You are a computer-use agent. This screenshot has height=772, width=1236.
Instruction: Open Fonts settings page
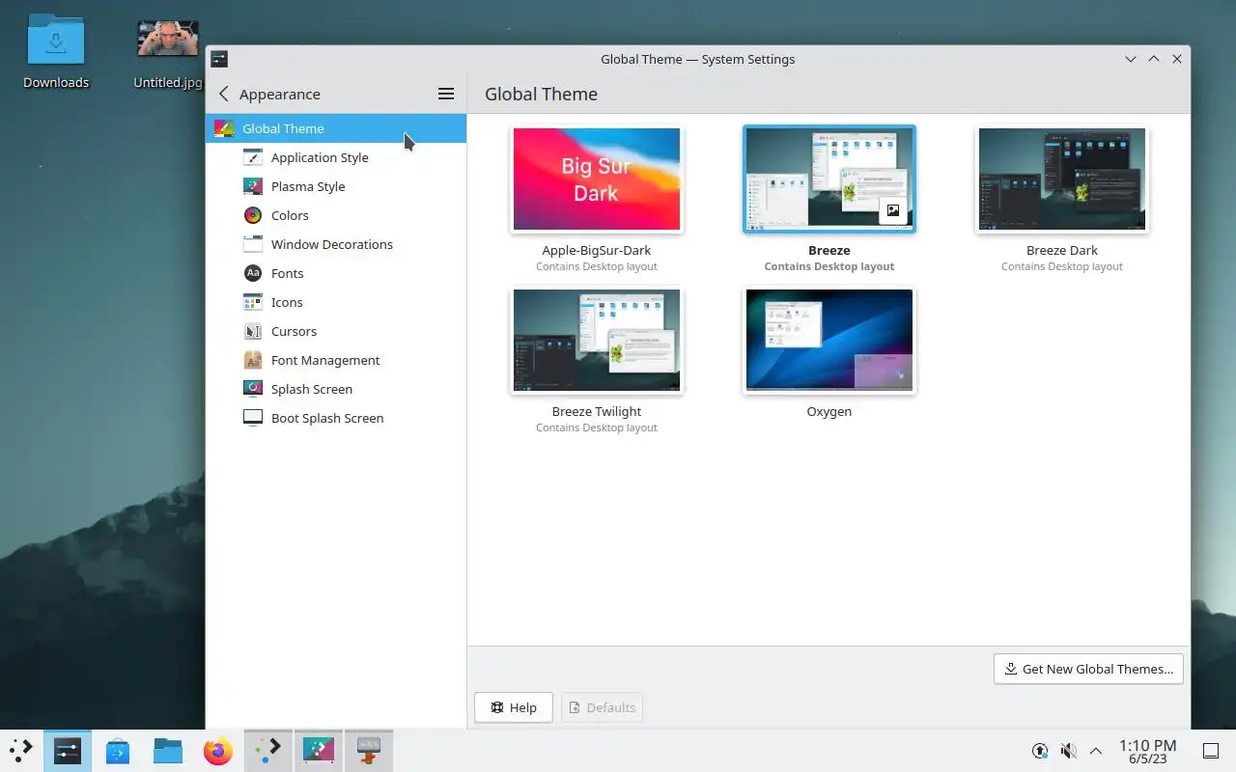pyautogui.click(x=336, y=273)
